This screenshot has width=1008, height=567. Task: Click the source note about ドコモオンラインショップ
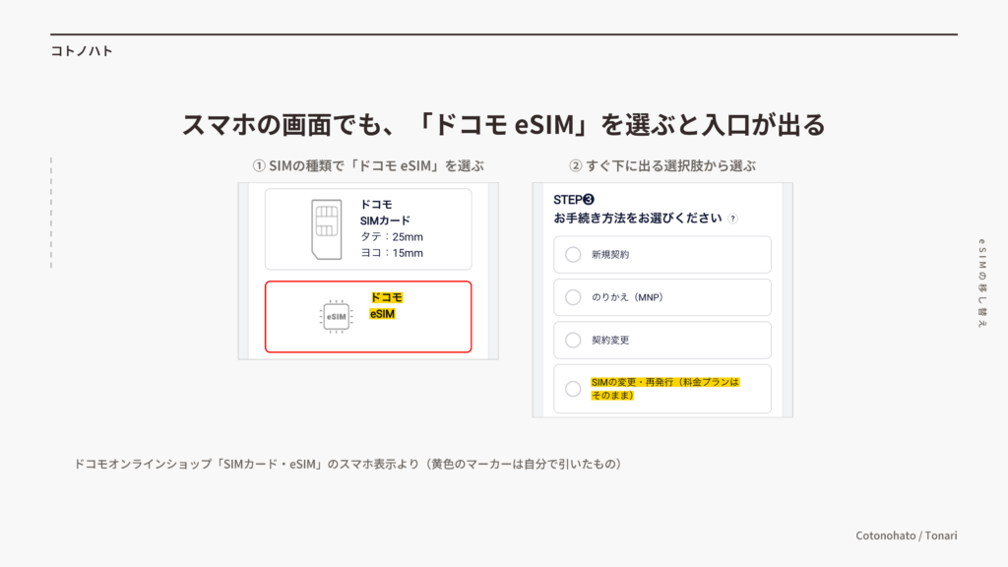coord(347,465)
